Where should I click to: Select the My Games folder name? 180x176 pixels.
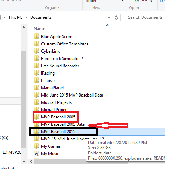(51, 146)
